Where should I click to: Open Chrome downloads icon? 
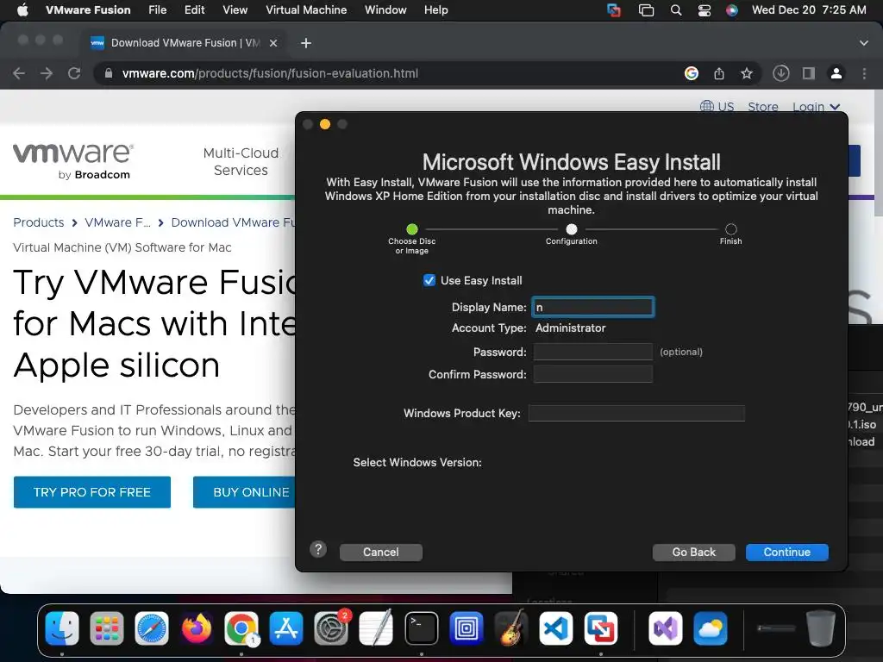[781, 73]
